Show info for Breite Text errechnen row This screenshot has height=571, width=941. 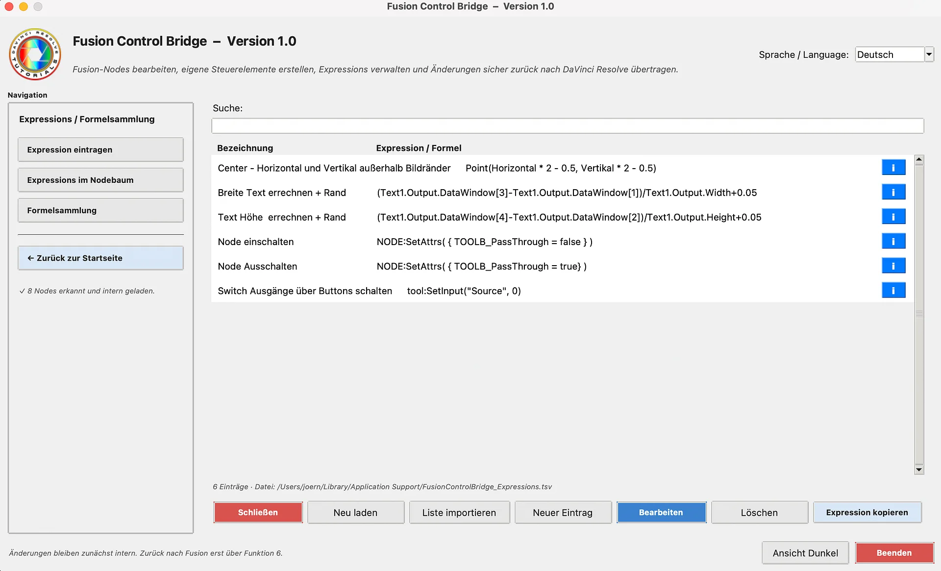893,192
